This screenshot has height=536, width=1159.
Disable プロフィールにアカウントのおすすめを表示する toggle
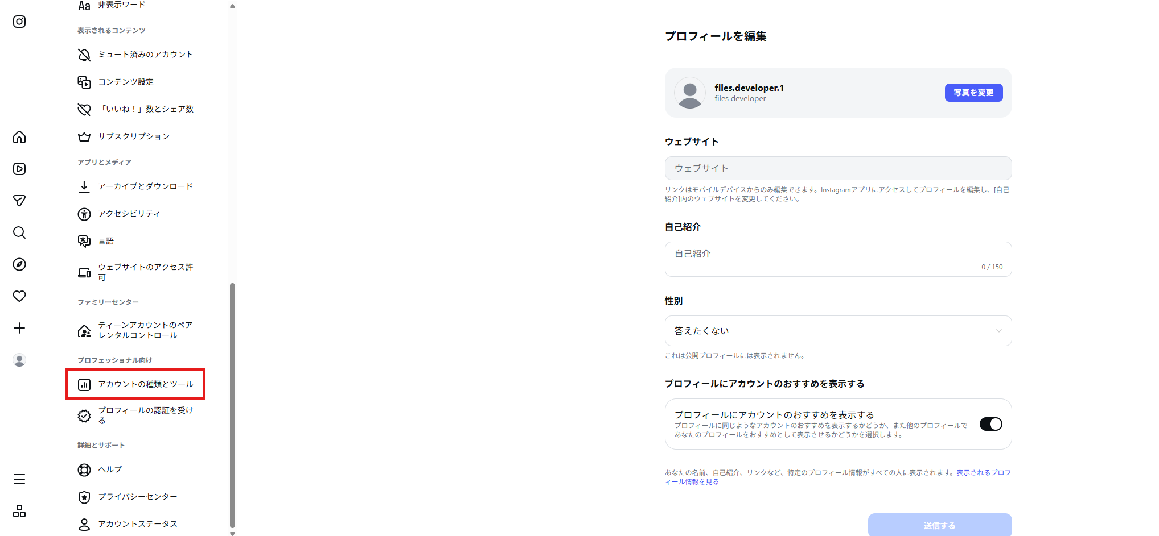click(991, 423)
